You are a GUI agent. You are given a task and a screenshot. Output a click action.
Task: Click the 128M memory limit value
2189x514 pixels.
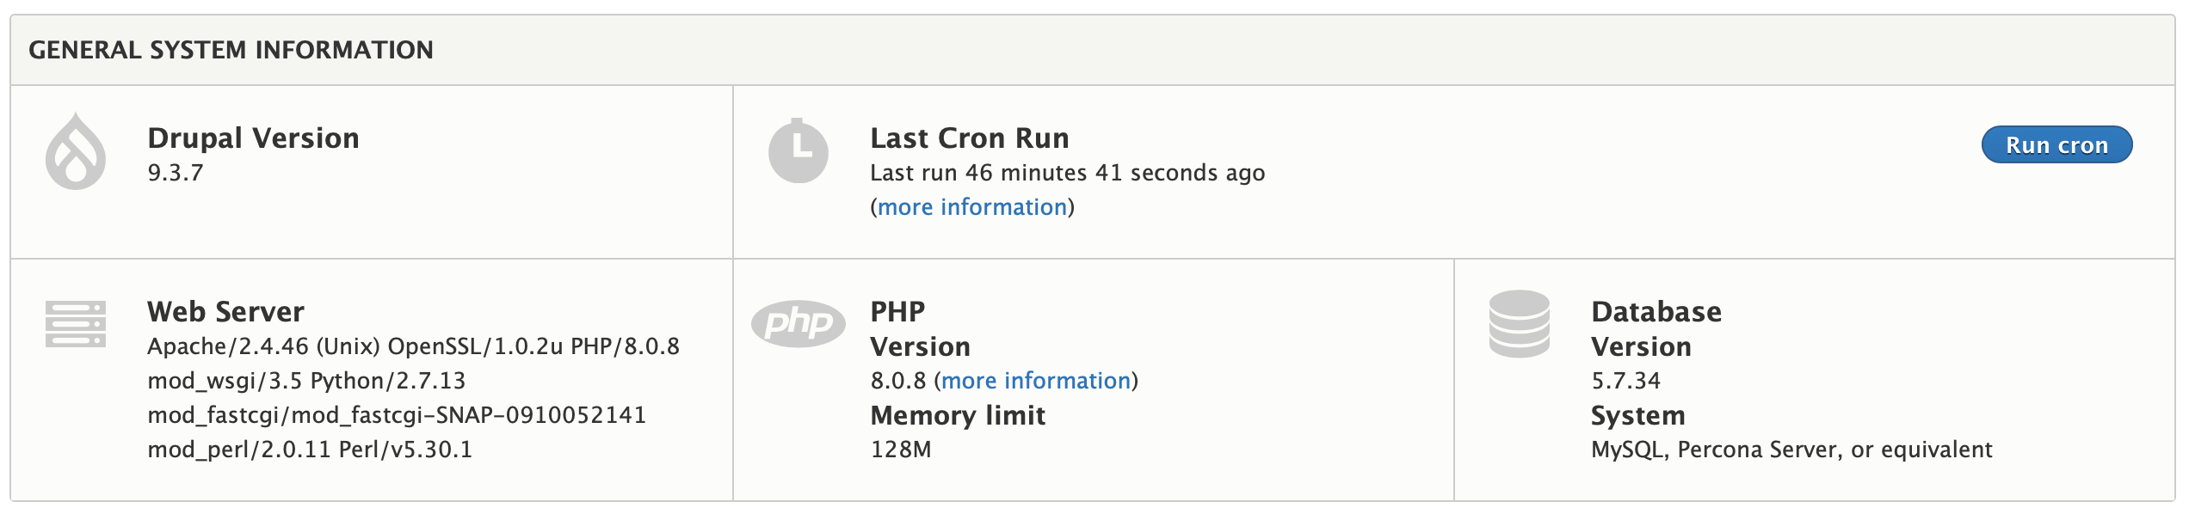pyautogui.click(x=900, y=450)
